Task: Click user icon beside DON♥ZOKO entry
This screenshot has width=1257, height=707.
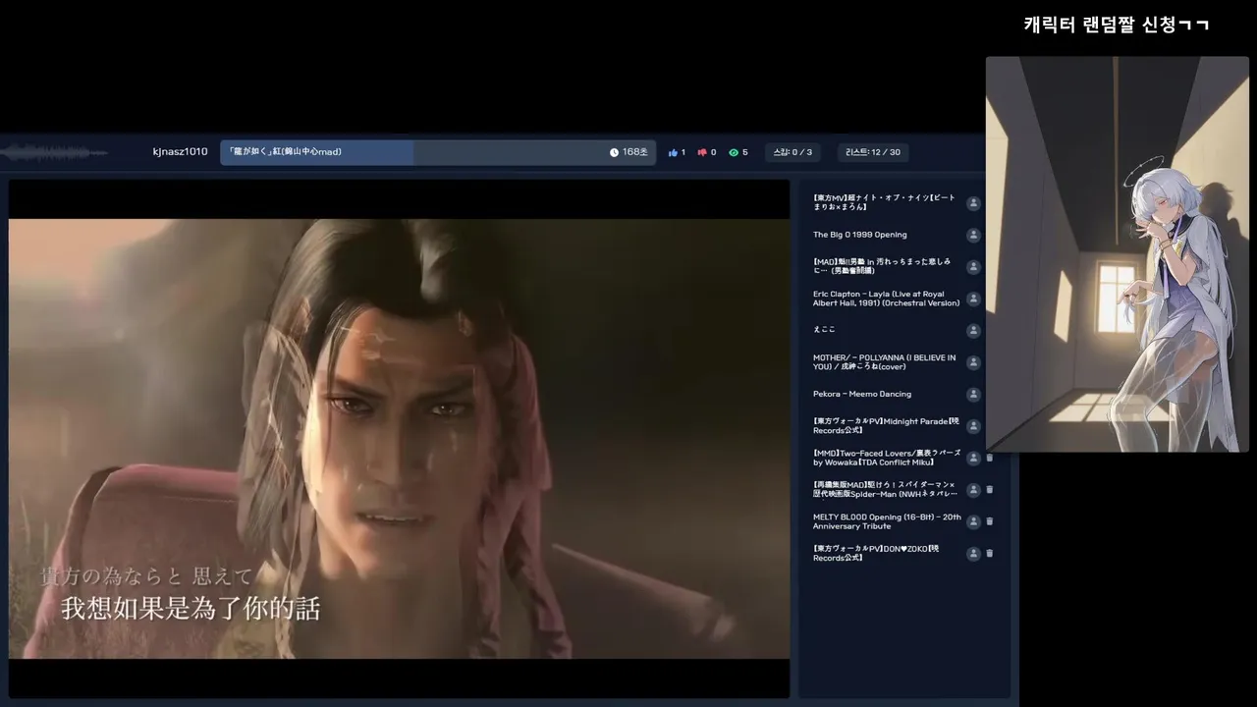Action: point(973,554)
